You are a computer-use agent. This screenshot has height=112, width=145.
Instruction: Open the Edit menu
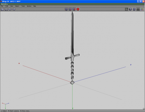coord(7,6)
